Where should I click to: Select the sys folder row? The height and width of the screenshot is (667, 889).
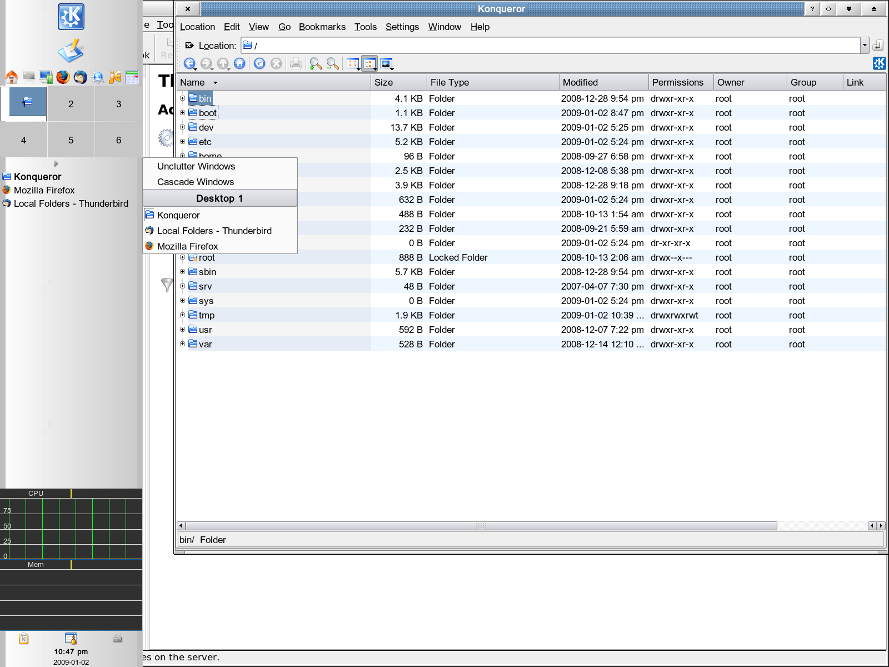coord(531,301)
